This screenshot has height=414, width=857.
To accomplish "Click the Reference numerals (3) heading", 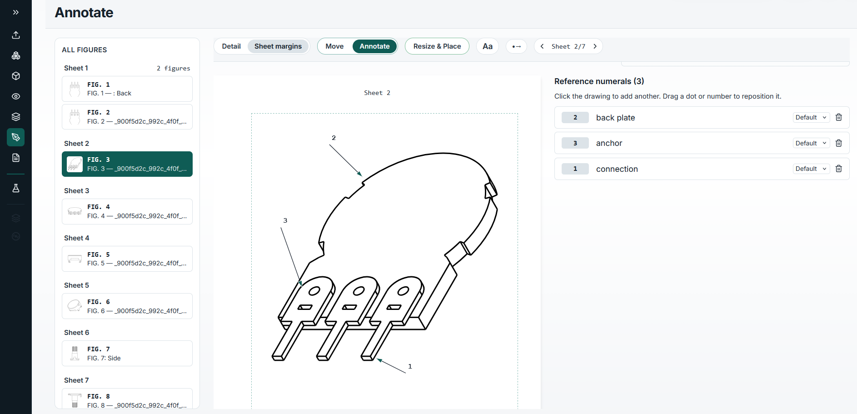I will [599, 81].
